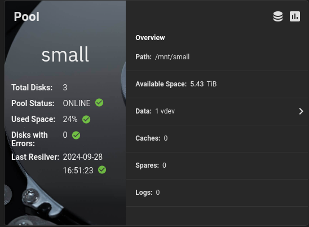Click the Pool Status ONLINE text
Viewport: 309px width, 227px height.
pyautogui.click(x=77, y=103)
